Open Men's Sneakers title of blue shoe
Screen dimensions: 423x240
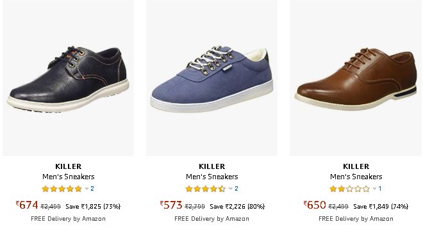click(211, 177)
